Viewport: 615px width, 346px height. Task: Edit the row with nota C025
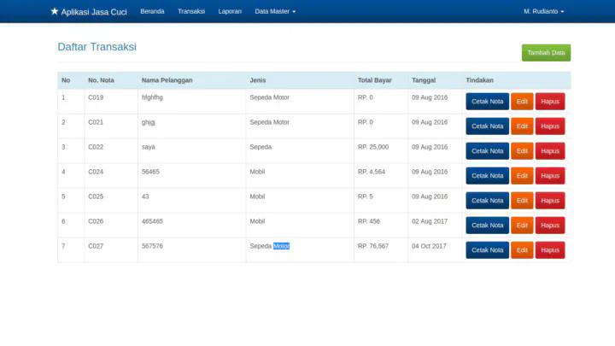[x=522, y=201]
